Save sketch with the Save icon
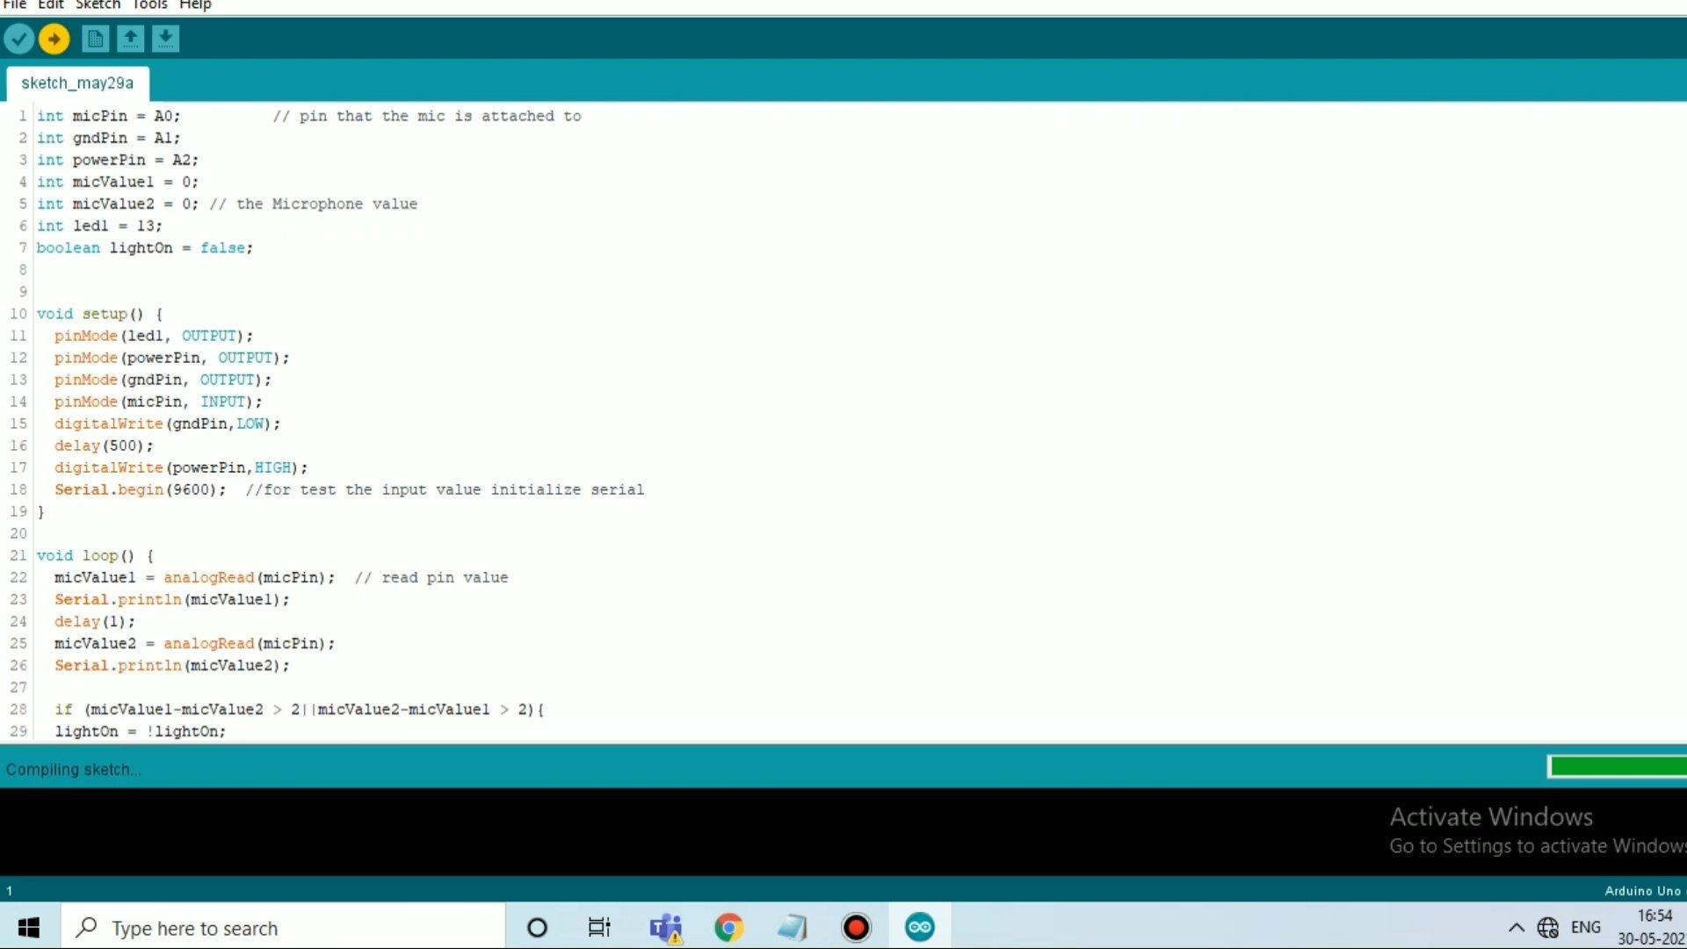The image size is (1687, 949). 165,39
